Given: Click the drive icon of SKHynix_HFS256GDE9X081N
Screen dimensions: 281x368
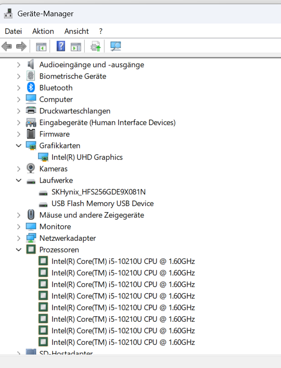Looking at the screenshot, I should click(x=43, y=193).
